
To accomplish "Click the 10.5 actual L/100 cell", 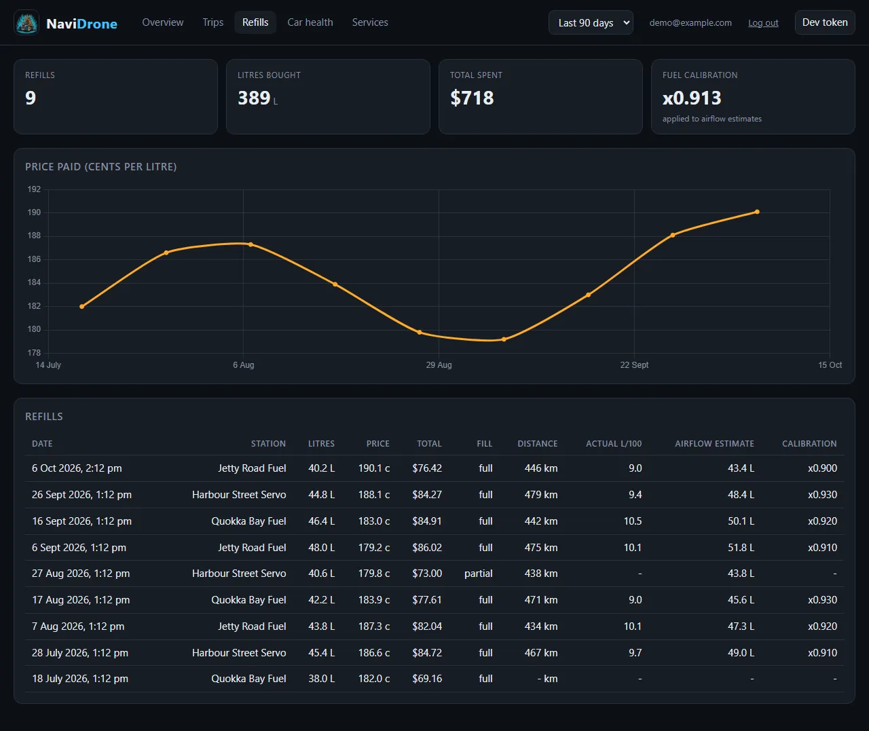I will pyautogui.click(x=633, y=521).
